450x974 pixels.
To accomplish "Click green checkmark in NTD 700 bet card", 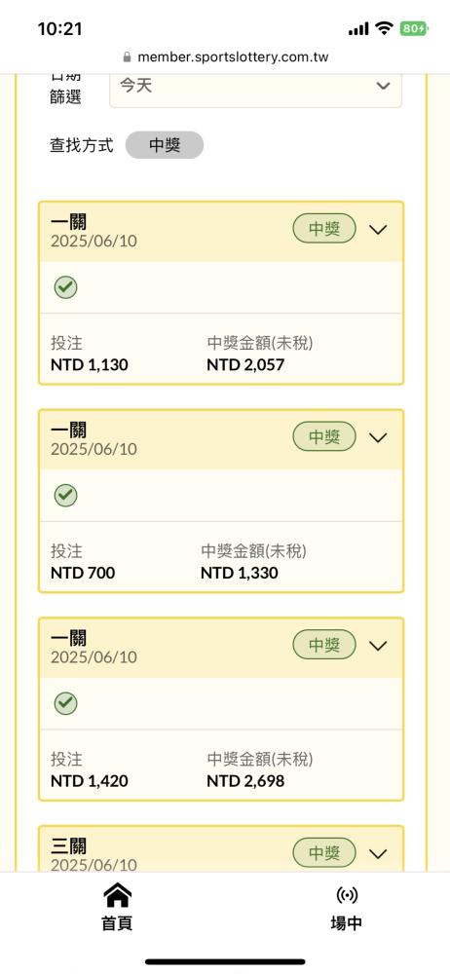I will 65,496.
